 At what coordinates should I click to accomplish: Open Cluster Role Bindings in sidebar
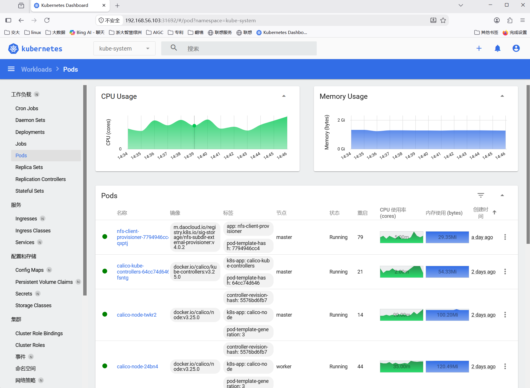pyautogui.click(x=39, y=333)
